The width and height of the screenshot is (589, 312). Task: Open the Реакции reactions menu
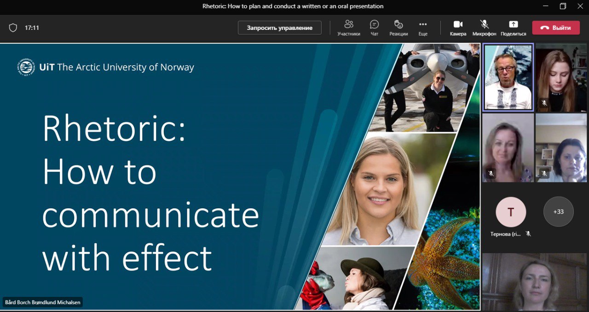(x=398, y=27)
